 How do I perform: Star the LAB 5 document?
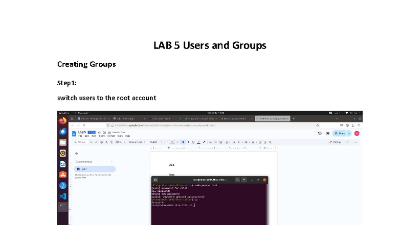99,133
